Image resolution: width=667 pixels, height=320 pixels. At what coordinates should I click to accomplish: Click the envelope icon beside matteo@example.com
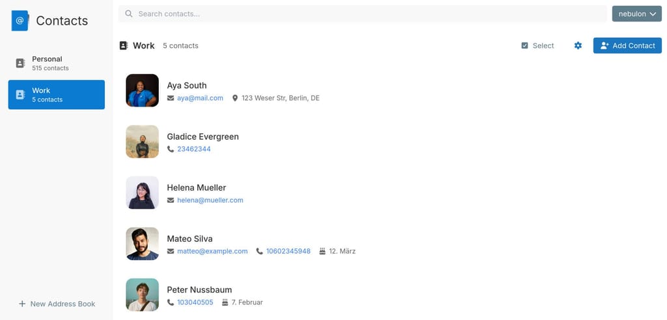coord(171,251)
